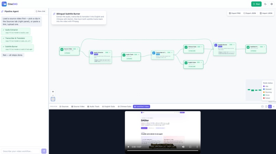
Task: Open the Chinese Subs preview tab
Action: tap(125, 106)
